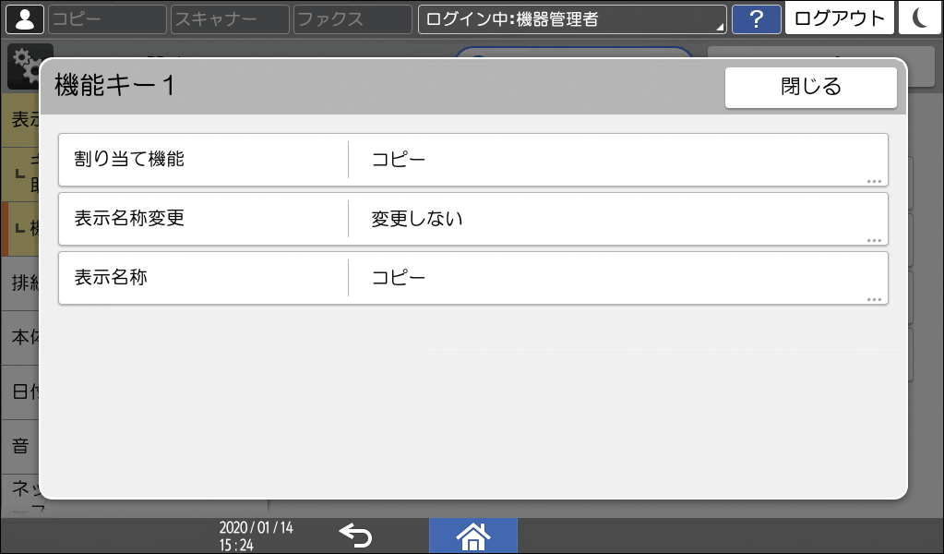Open the ellipsis on the 表示名称 row
Screen dimensions: 944x554
875,300
